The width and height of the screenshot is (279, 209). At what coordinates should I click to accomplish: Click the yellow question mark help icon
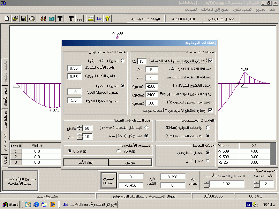pos(107,18)
